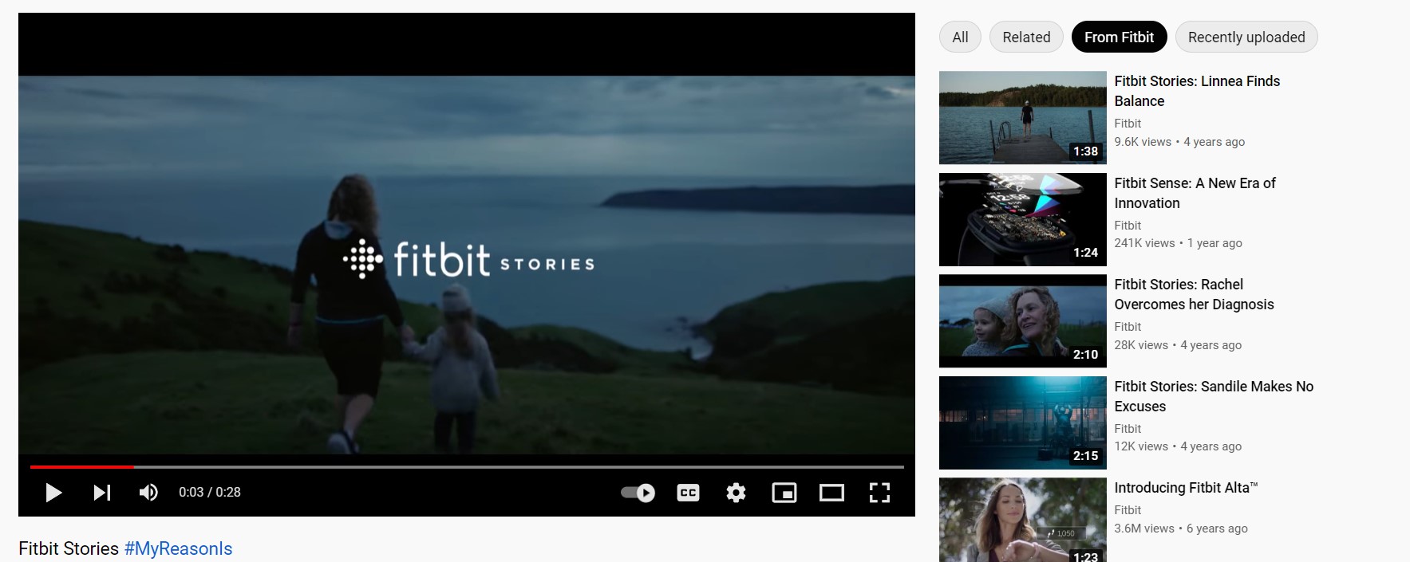Click Fitbit channel name under Rachel video
This screenshot has width=1410, height=562.
click(x=1128, y=327)
